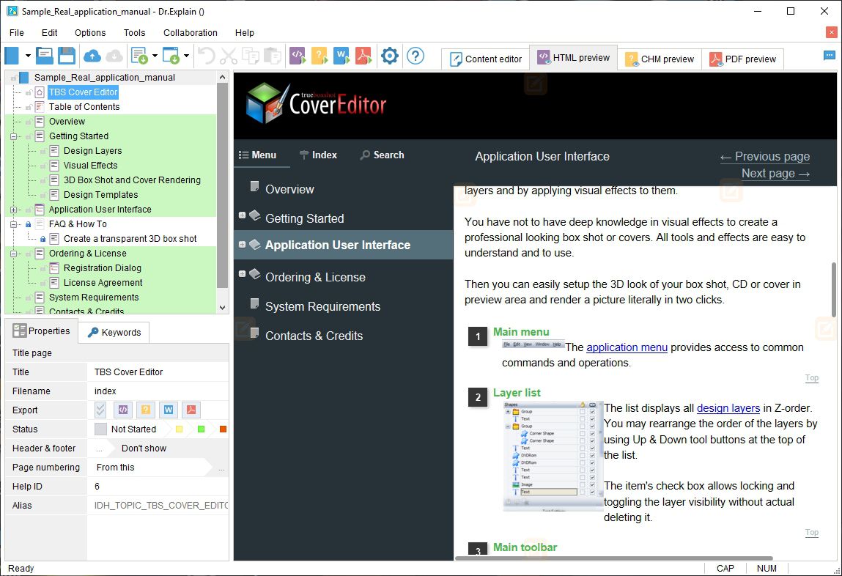Viewport: 842px width, 576px height.
Task: Select Registration Dialog topic in the tree
Action: [102, 268]
